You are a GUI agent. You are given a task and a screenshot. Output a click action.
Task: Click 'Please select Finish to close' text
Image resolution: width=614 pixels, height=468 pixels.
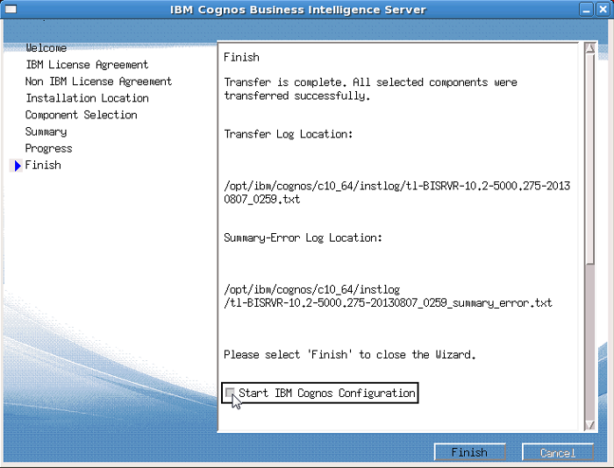(x=350, y=355)
